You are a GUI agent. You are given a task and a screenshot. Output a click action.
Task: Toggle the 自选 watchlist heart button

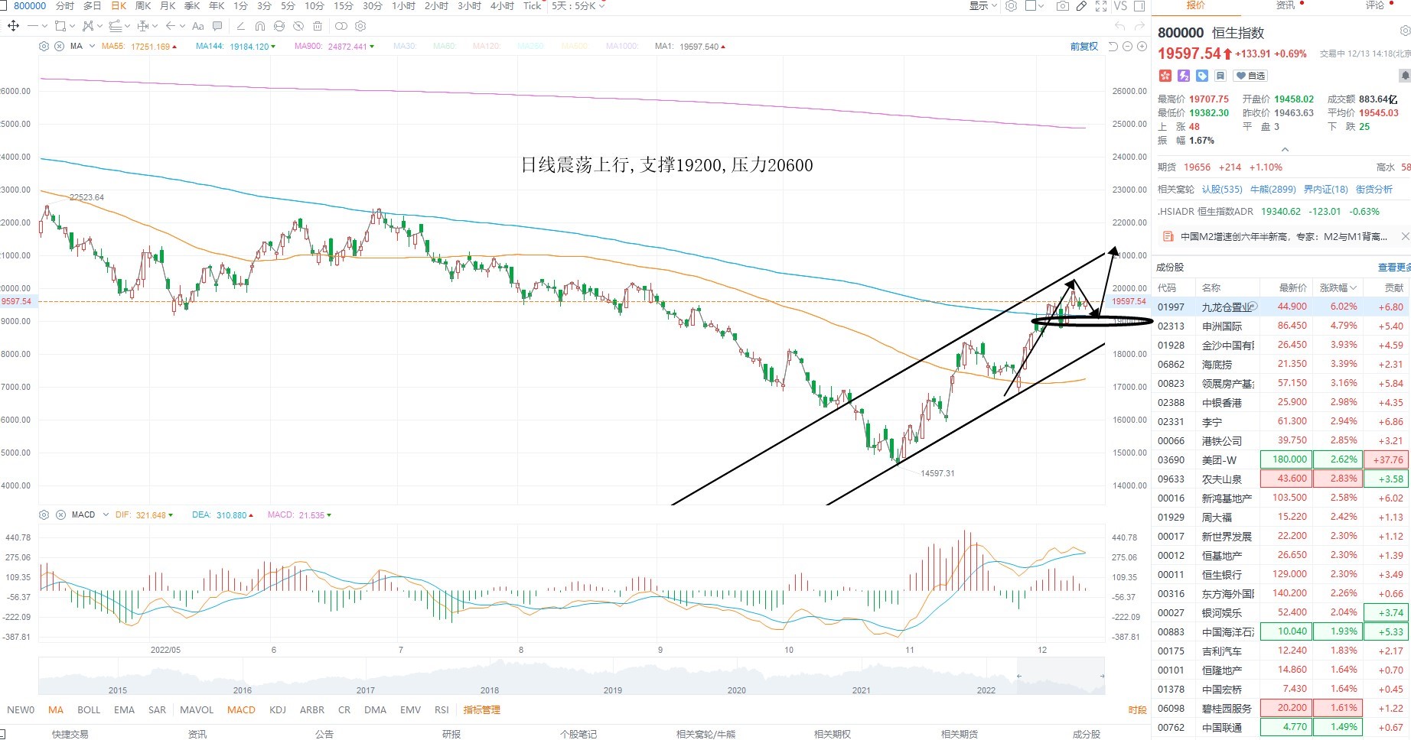pyautogui.click(x=1250, y=76)
